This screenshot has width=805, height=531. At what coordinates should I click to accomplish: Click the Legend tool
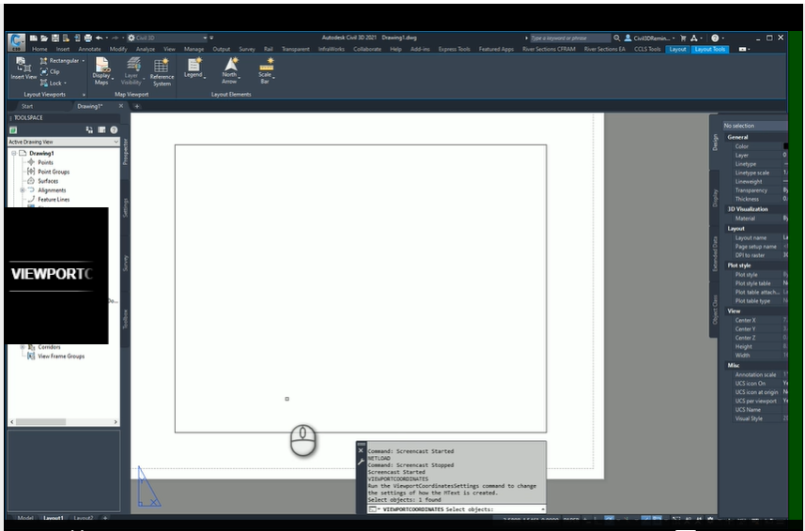point(194,68)
